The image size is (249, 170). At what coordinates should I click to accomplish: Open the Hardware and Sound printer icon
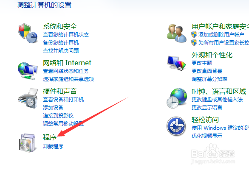[x=28, y=98]
